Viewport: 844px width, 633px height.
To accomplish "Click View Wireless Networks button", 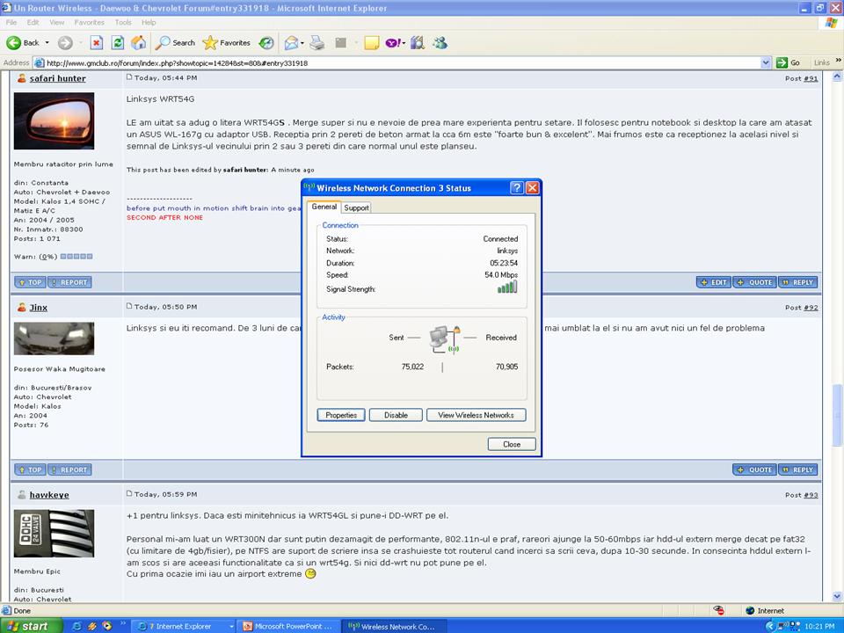I will [x=476, y=415].
